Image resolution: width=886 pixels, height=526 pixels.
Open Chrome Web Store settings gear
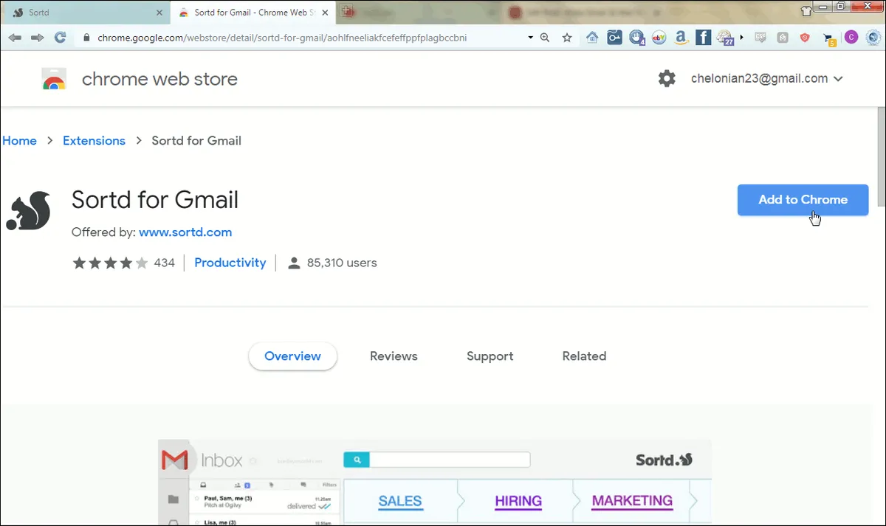(667, 78)
